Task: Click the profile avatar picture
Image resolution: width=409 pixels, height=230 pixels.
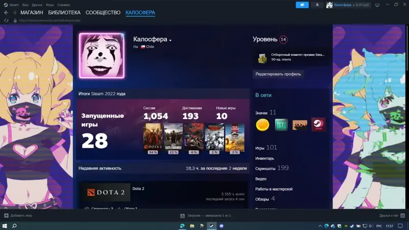Action: coord(102,56)
